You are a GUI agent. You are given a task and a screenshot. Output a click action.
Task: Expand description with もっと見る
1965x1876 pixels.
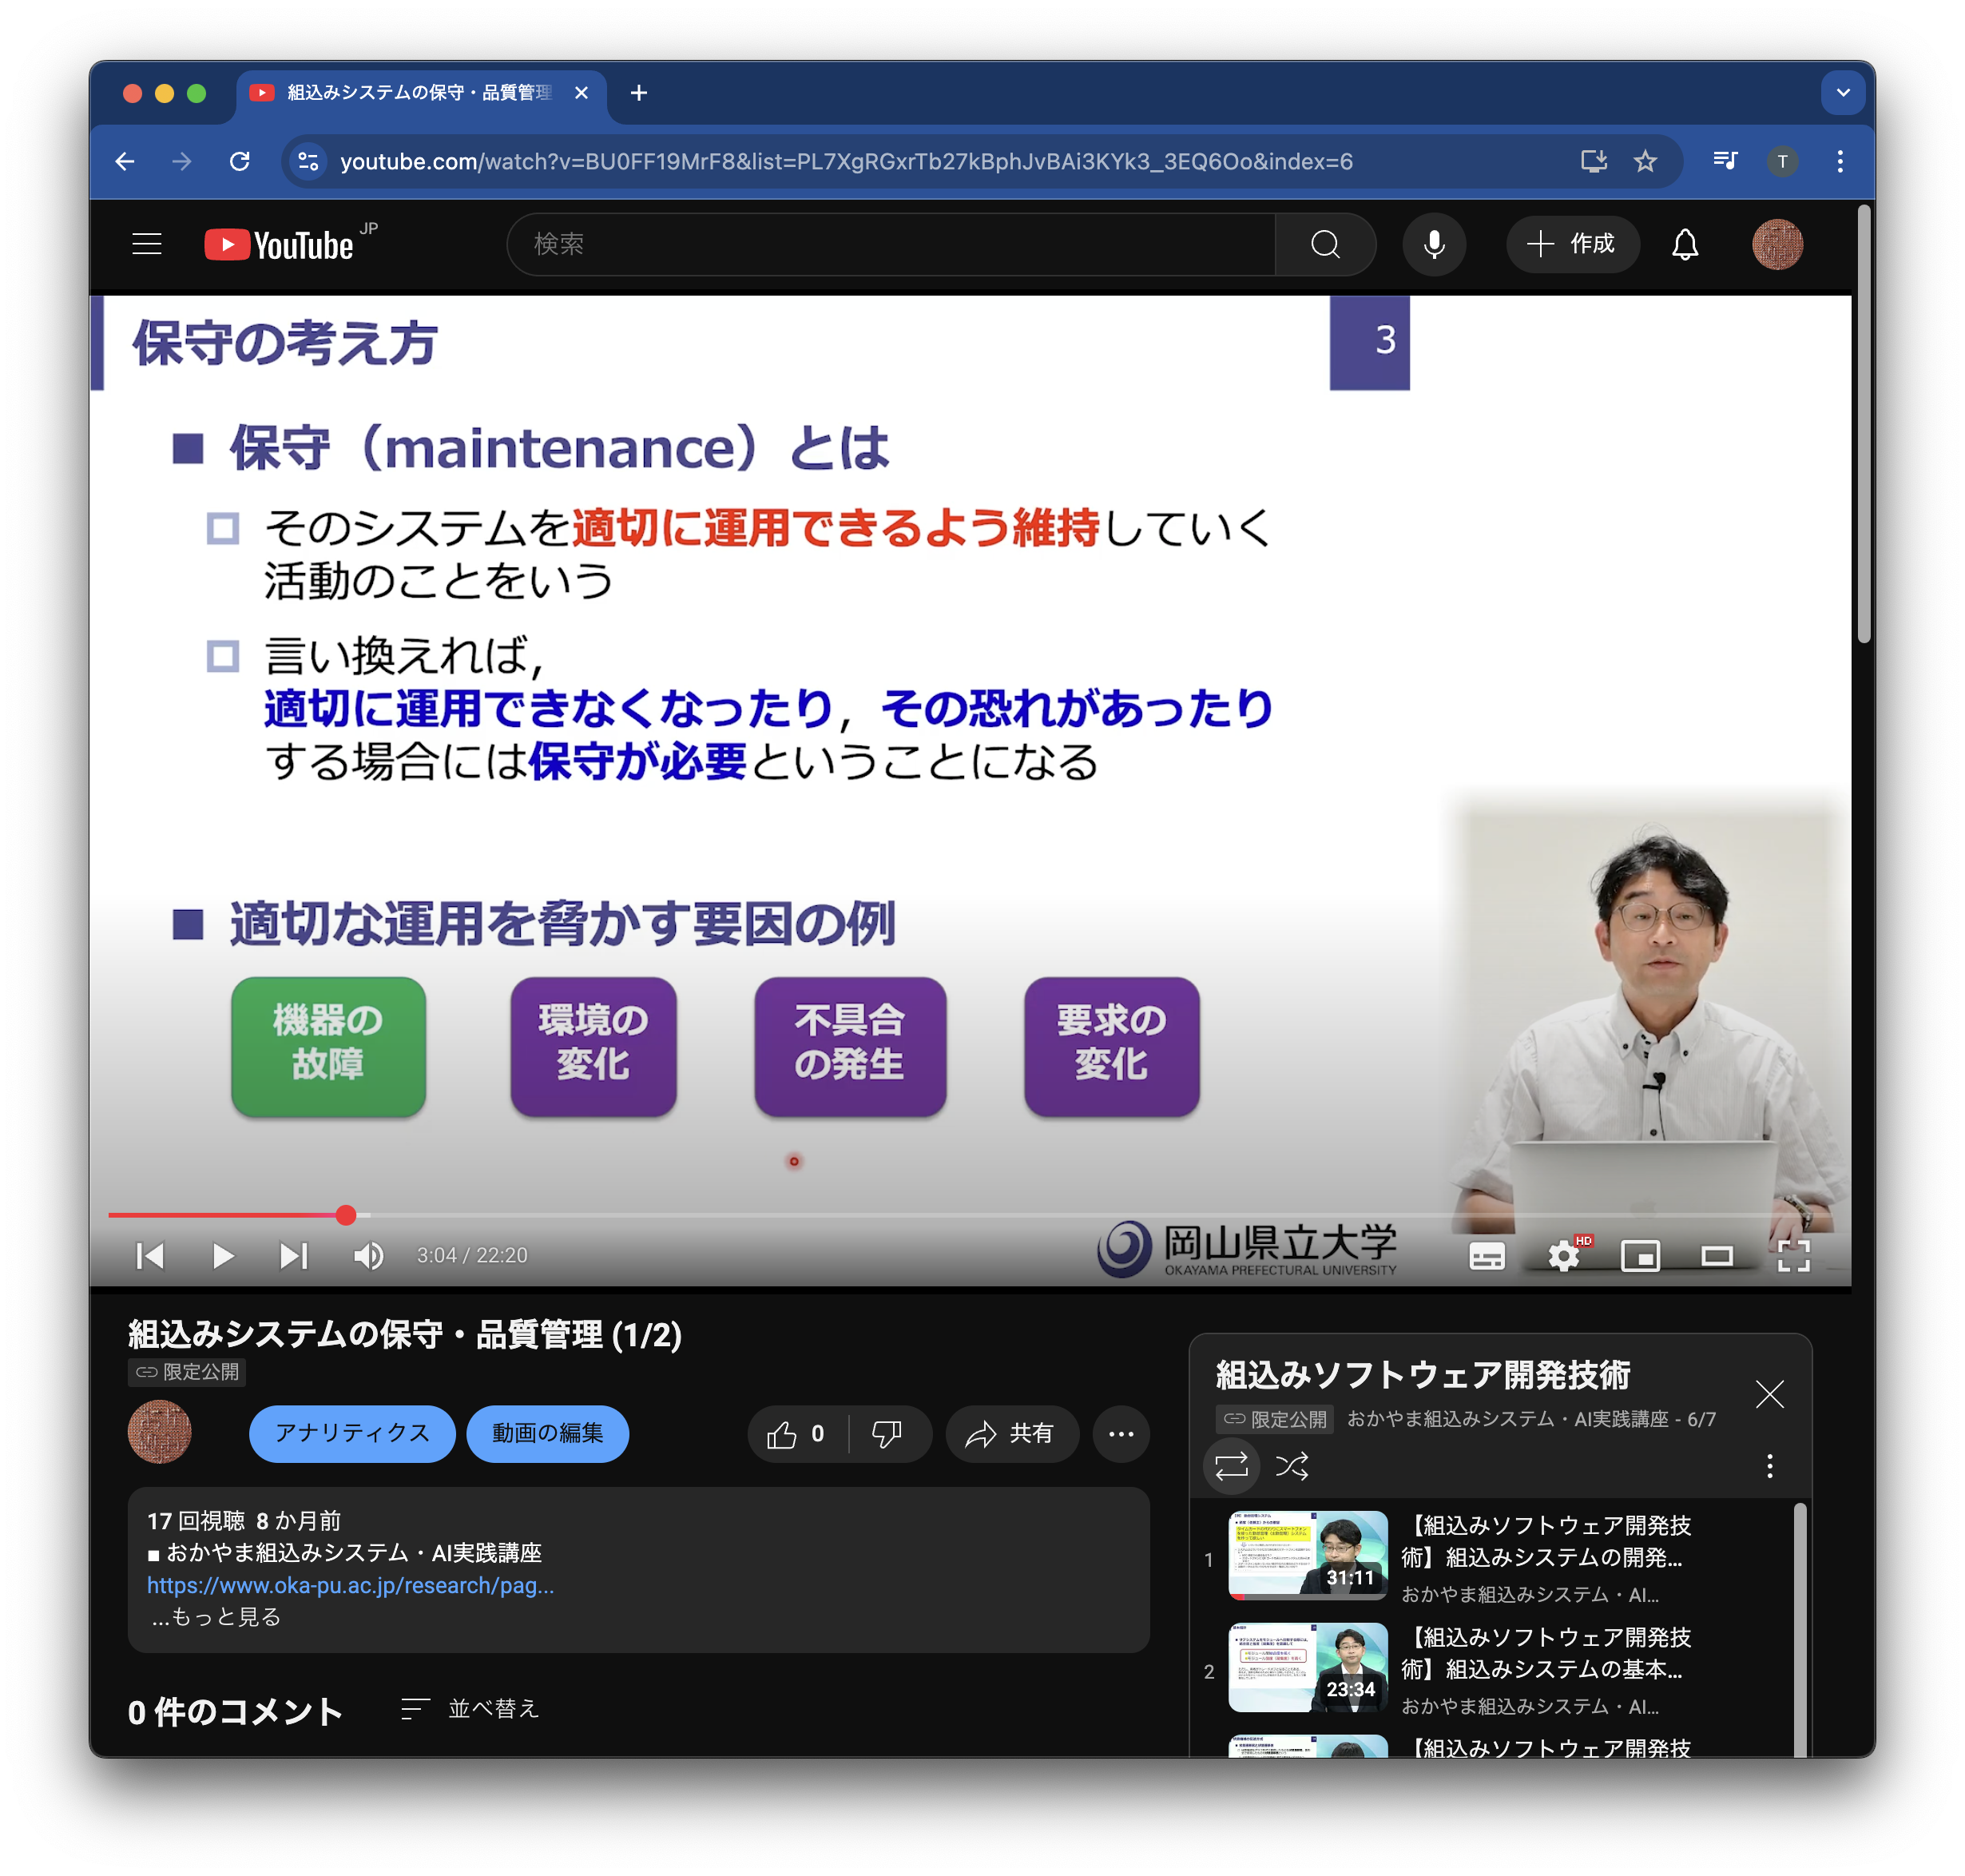click(x=216, y=1617)
